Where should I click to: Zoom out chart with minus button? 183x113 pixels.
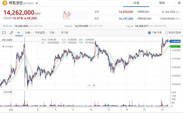point(89,85)
